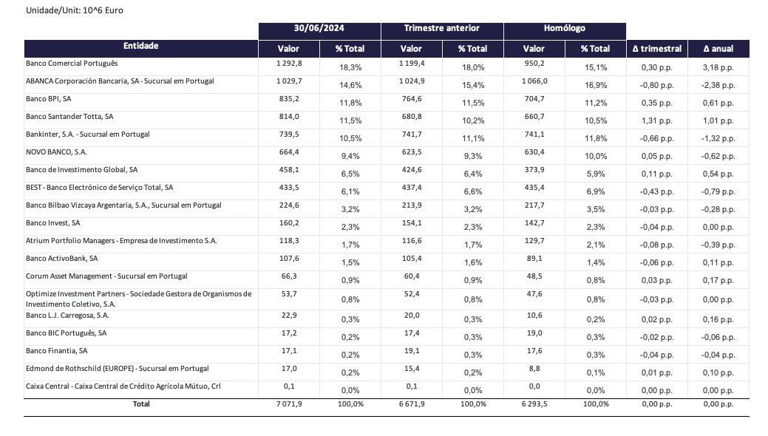Viewport: 768px width, 436px height.
Task: Select the 30/06/2024 date header
Action: (319, 29)
